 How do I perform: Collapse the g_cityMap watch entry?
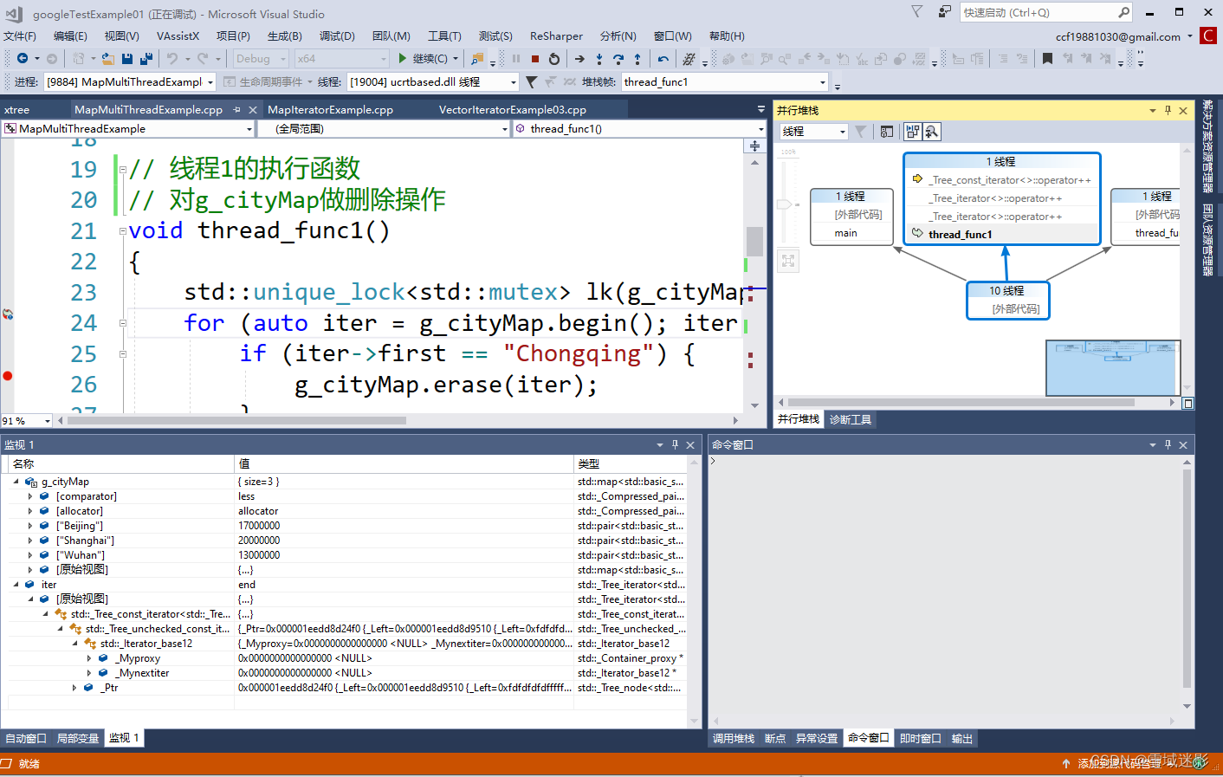click(x=16, y=482)
